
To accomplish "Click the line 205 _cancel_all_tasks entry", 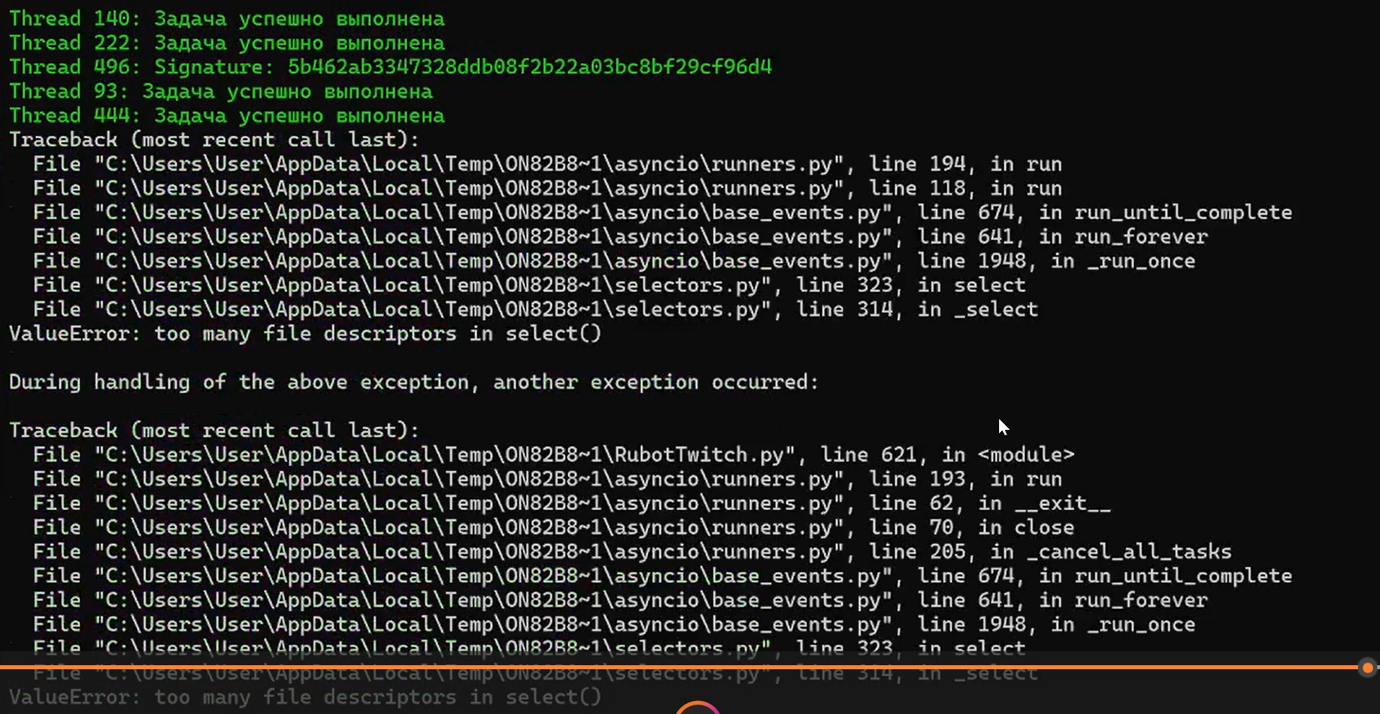I will click(632, 552).
